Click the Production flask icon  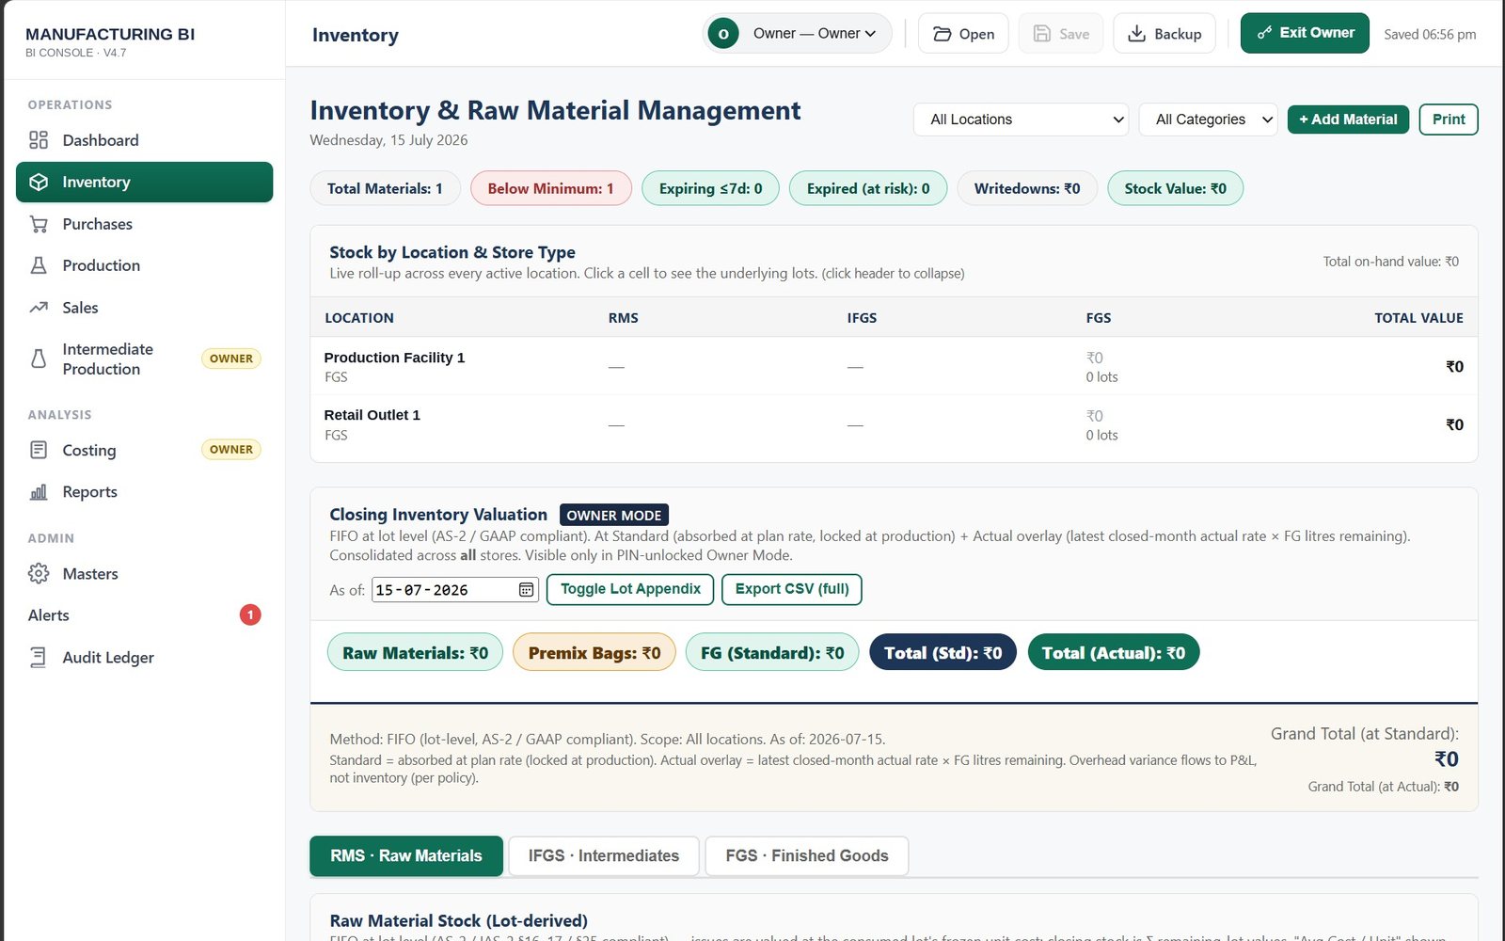pos(39,265)
